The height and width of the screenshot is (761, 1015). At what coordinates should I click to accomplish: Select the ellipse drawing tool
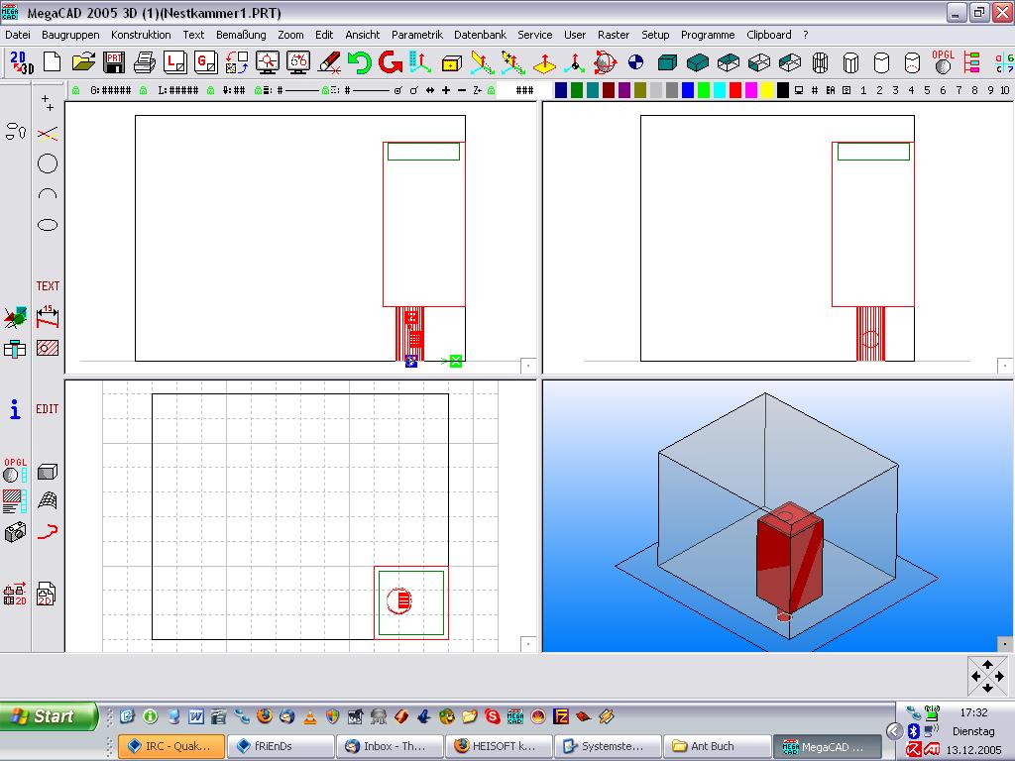[x=47, y=225]
